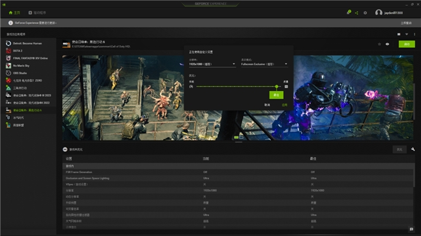421x236 pixels.
Task: Open the 1920x1080 resolution dropdown
Action: 212,64
